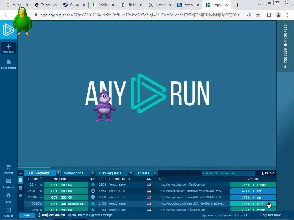Click the Register now button
294x220 pixels.
(x=270, y=215)
